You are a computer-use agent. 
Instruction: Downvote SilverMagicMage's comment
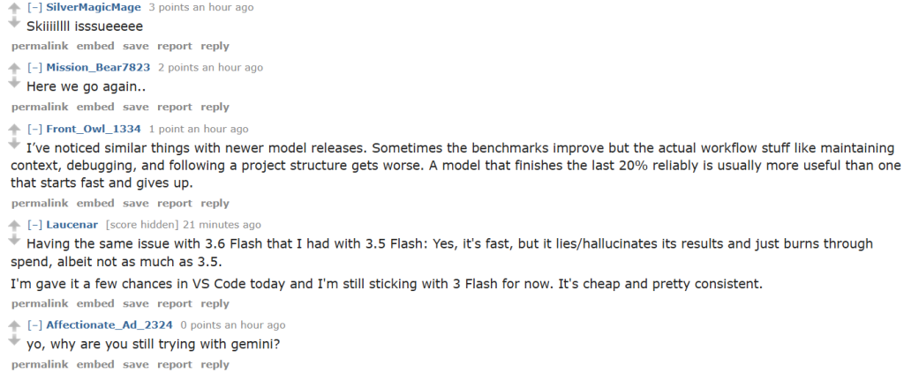(15, 22)
